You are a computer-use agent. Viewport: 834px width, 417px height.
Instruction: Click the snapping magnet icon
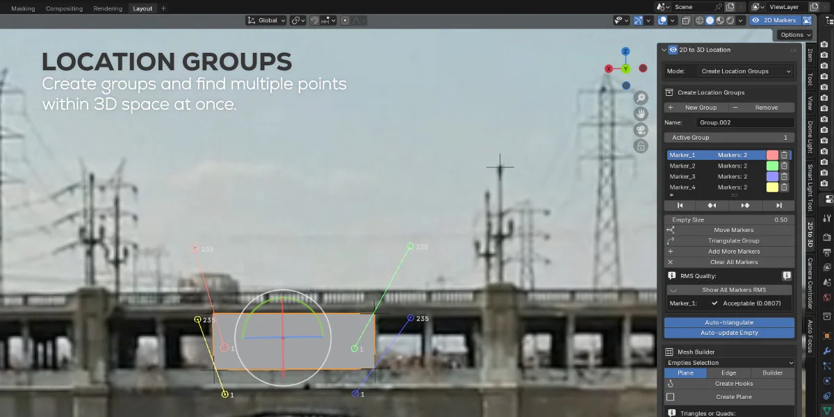coord(314,20)
